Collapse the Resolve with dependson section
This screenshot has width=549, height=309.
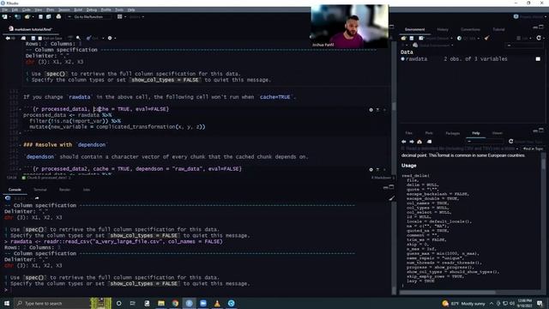[20, 145]
